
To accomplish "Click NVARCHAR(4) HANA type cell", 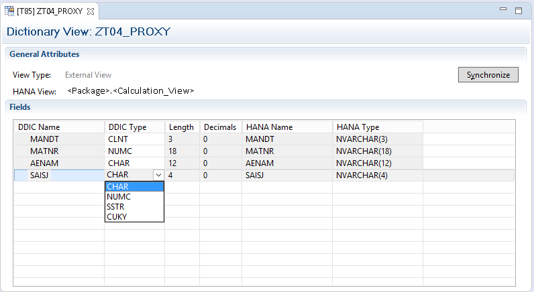I will point(378,175).
